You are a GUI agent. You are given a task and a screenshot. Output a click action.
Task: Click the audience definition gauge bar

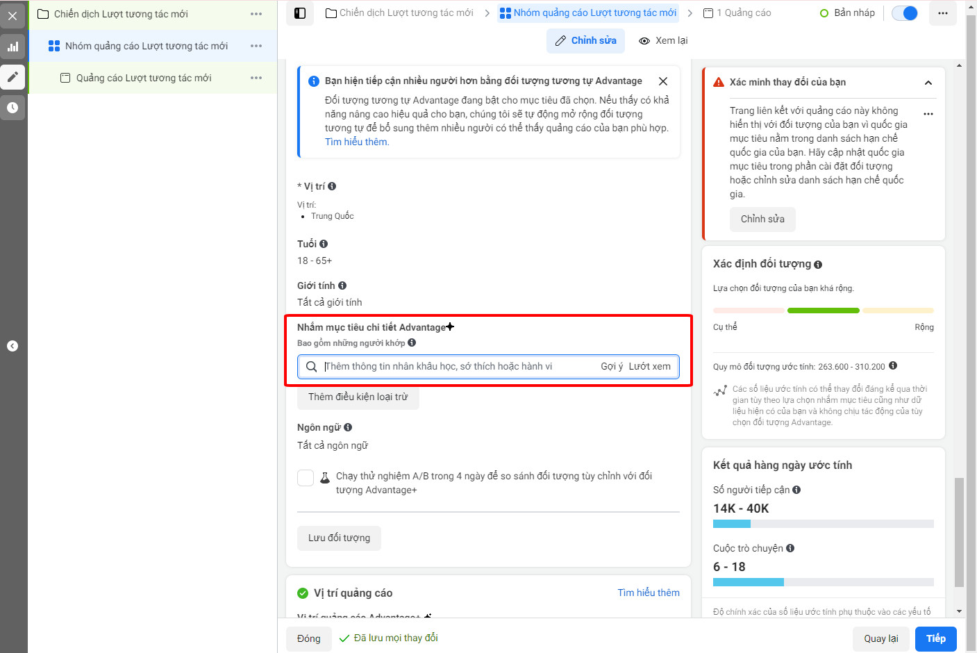(x=824, y=311)
